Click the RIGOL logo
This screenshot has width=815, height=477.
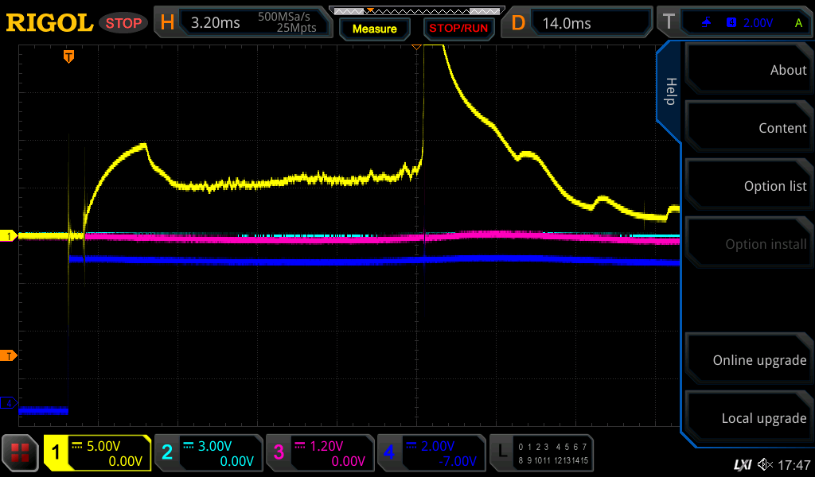pos(49,23)
